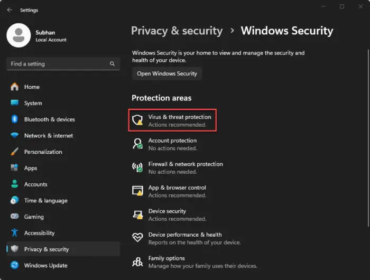The width and height of the screenshot is (370, 280).
Task: Click the back arrow icon in Settings
Action: 10,10
